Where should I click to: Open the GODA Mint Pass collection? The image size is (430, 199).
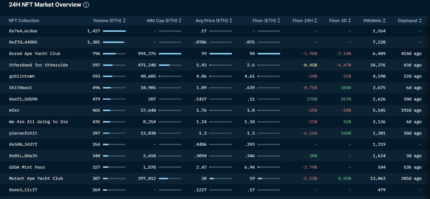pyautogui.click(x=27, y=167)
